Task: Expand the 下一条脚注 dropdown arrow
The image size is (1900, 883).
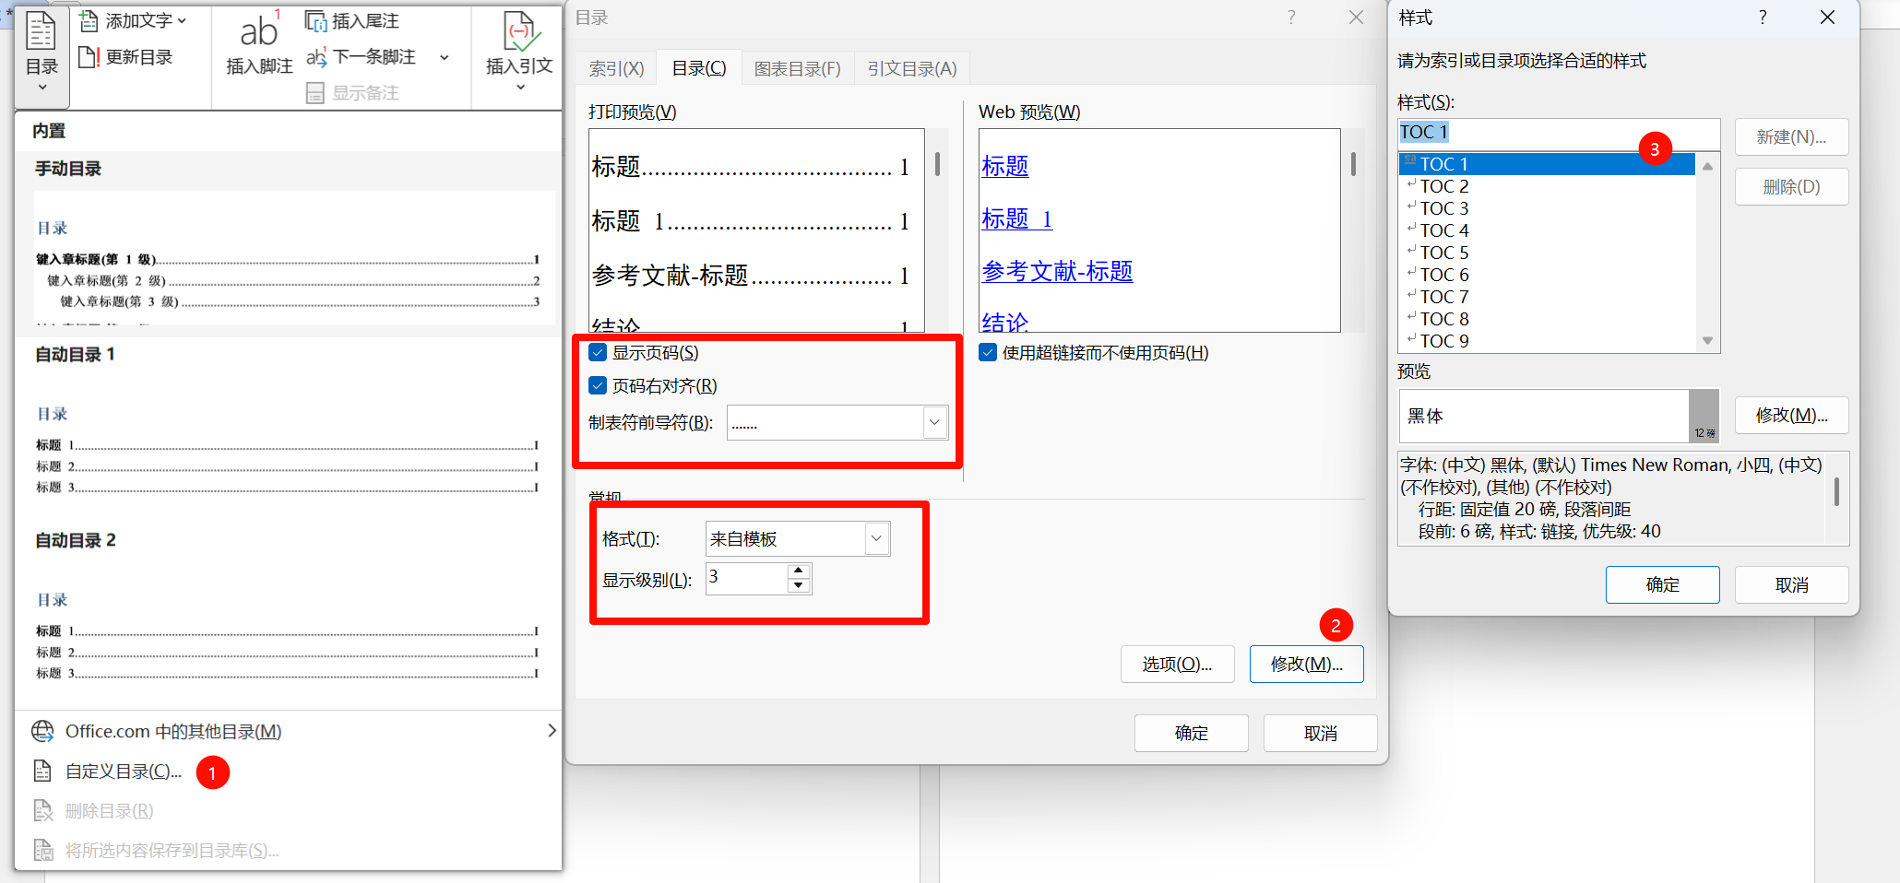Action: tap(445, 57)
